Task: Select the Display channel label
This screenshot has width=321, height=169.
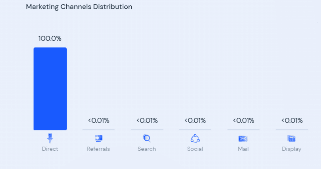Action: 291,149
